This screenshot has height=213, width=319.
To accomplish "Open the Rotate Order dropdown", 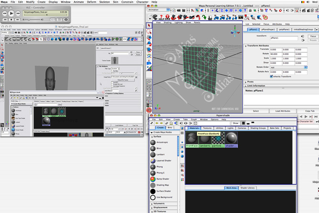I will (x=288, y=67).
